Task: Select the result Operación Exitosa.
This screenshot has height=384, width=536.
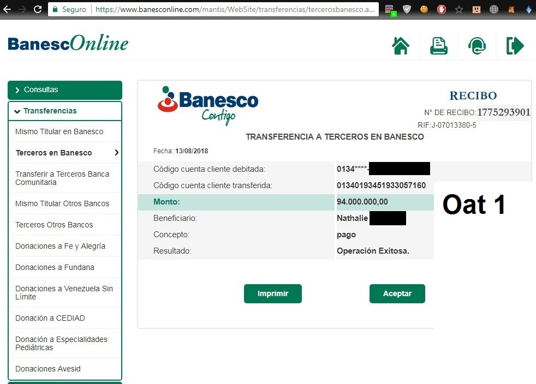Action: (x=373, y=251)
